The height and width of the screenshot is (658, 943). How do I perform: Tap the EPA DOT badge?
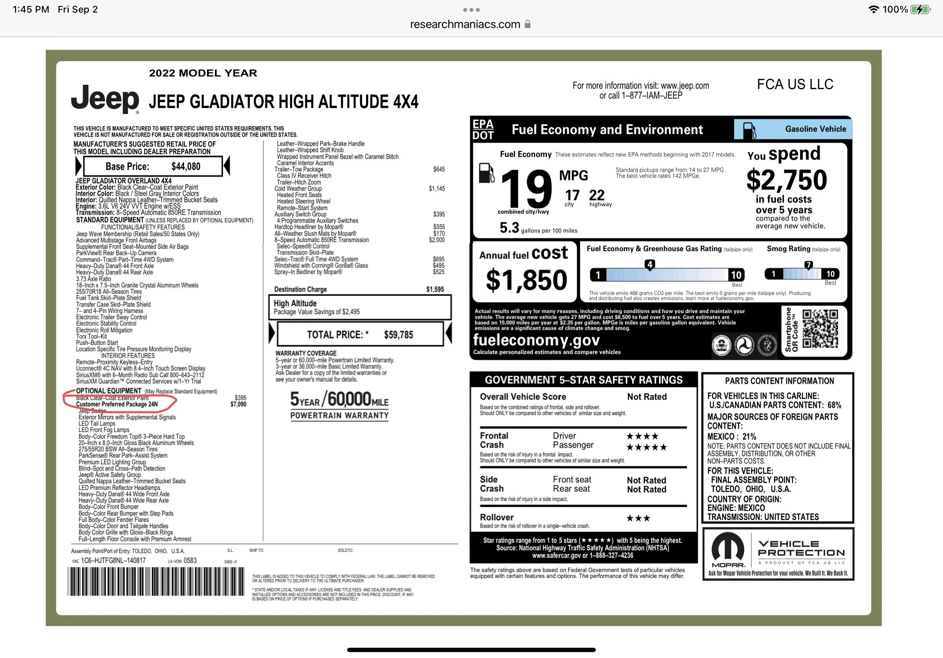pyautogui.click(x=483, y=130)
